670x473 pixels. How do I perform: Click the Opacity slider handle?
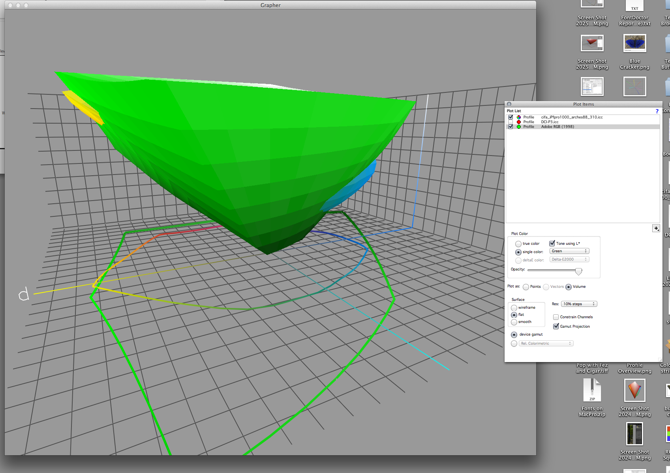pyautogui.click(x=578, y=271)
